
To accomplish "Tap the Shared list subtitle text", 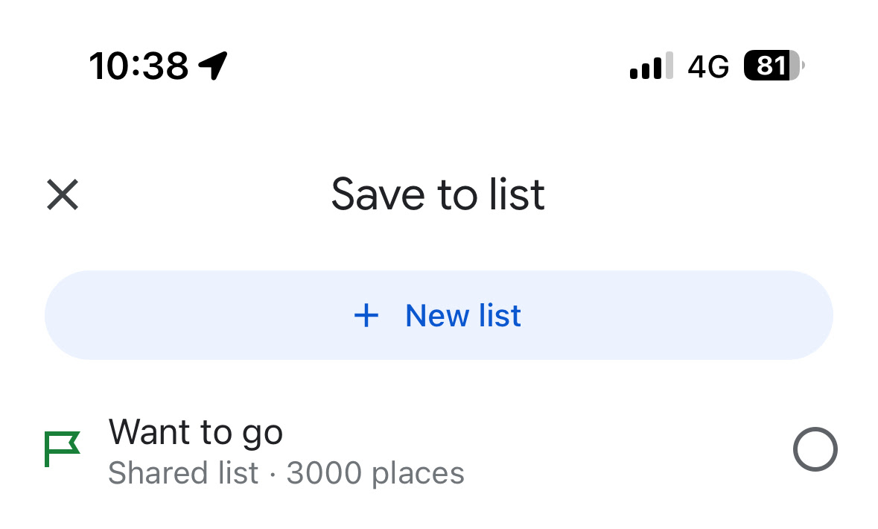I will click(183, 473).
